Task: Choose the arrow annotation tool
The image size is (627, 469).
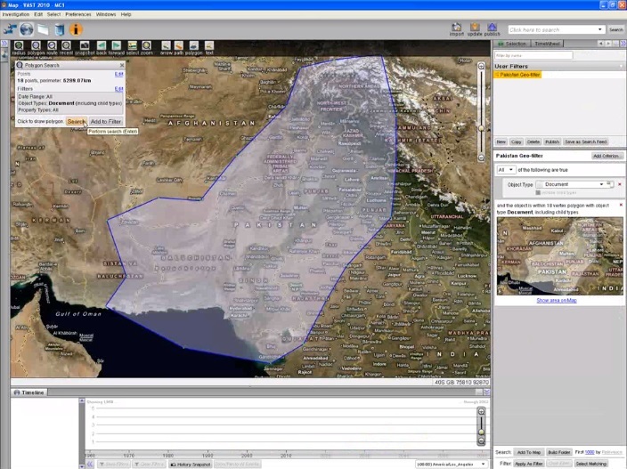Action: 166,45
